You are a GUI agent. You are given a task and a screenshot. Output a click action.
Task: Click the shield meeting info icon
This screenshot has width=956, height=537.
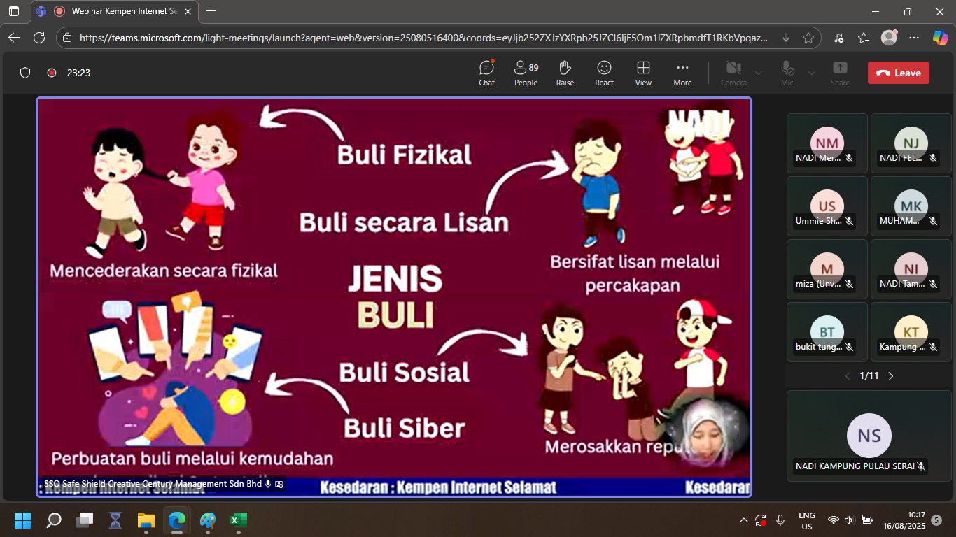coord(25,73)
